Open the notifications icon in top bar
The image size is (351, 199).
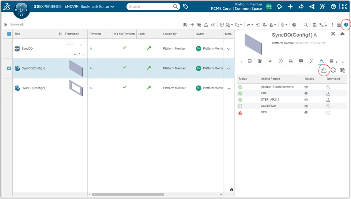[279, 7]
